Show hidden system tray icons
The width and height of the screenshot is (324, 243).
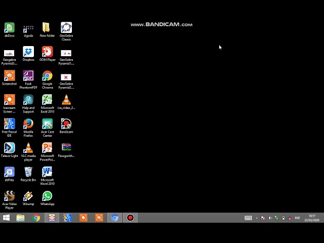click(257, 218)
